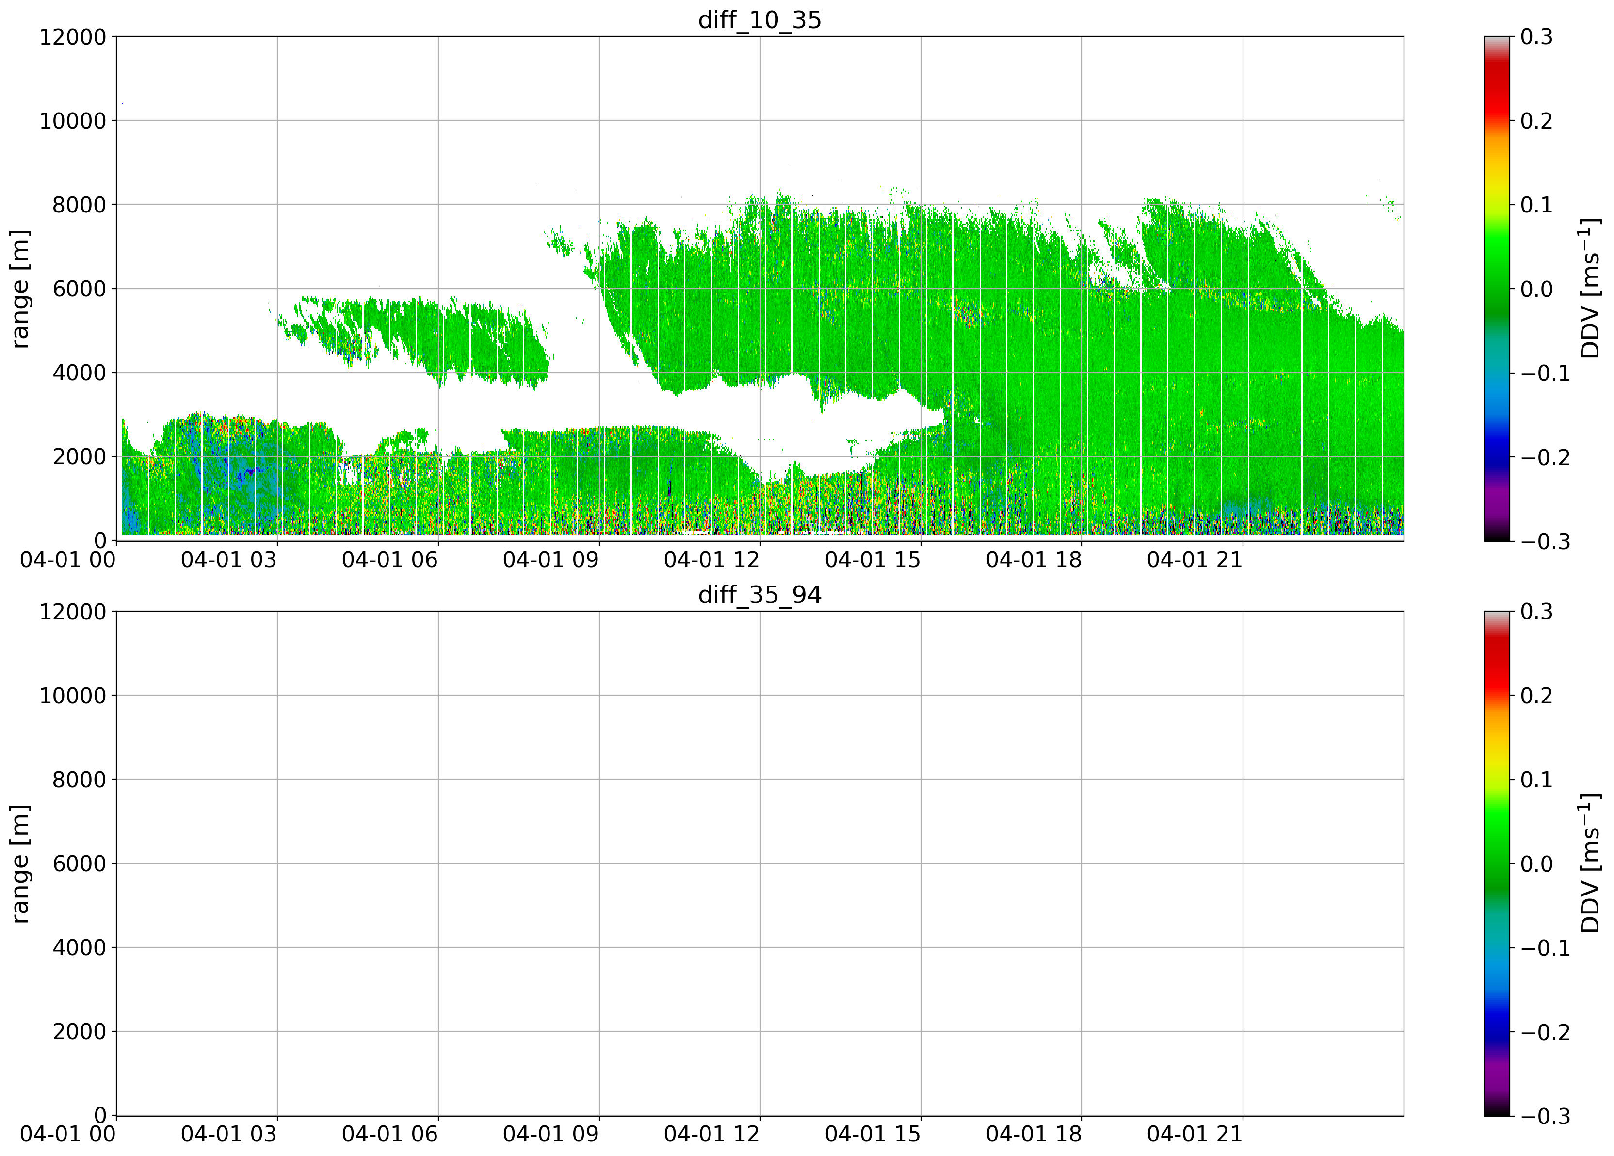
Task: Click the −0.3 tick on upper colorbar
Action: [x=1545, y=541]
